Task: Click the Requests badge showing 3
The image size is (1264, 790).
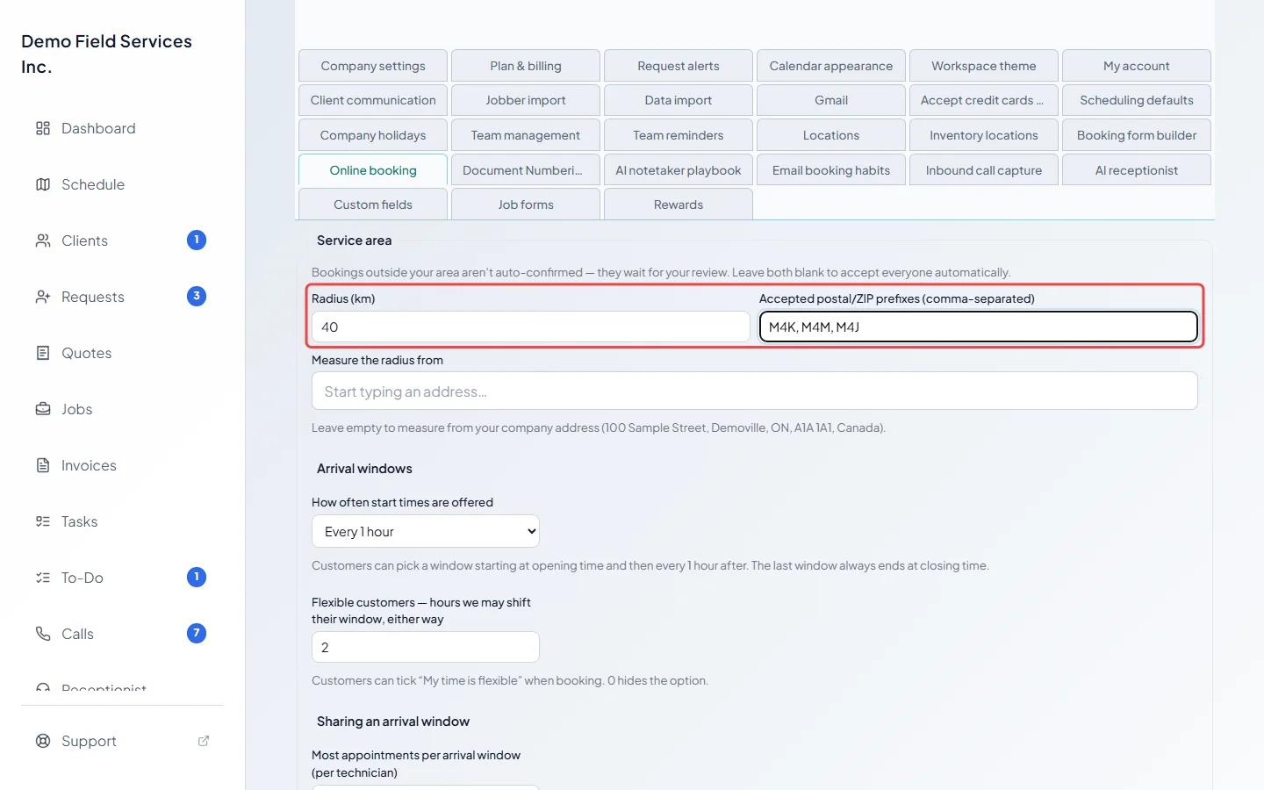Action: [x=197, y=296]
